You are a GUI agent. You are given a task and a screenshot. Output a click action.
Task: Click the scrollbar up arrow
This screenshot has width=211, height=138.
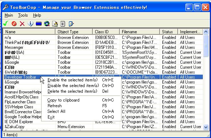pyautogui.click(x=206, y=32)
